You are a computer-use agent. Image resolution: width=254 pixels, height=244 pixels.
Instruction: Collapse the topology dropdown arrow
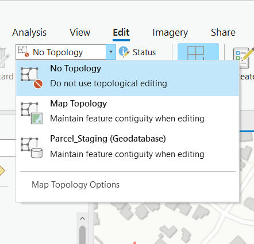tap(111, 52)
